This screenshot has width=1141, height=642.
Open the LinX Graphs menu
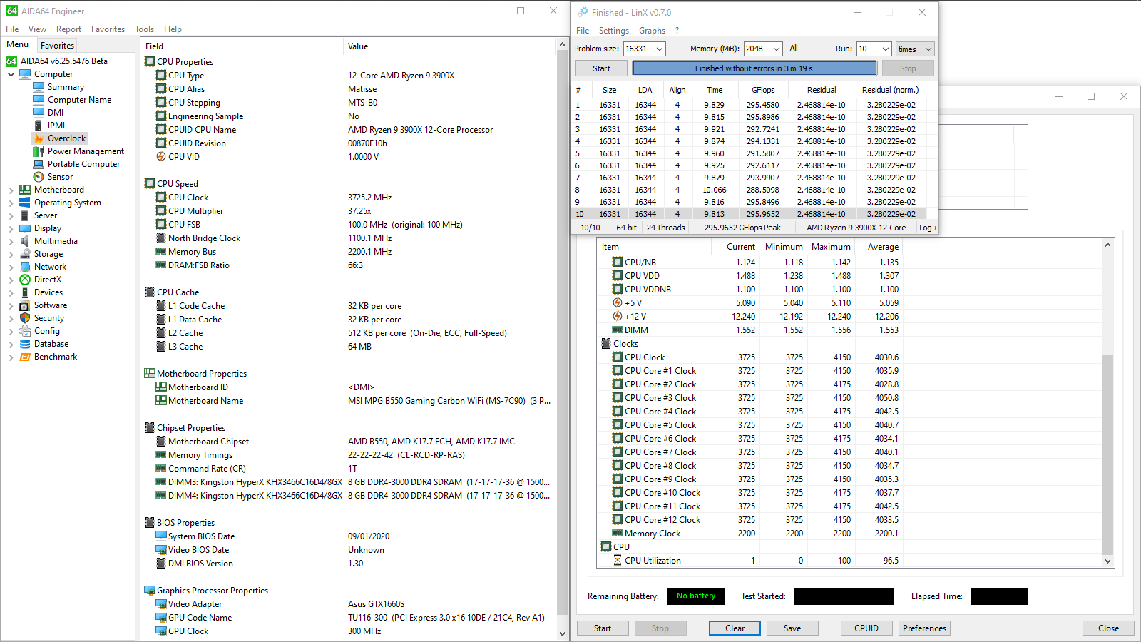point(652,31)
